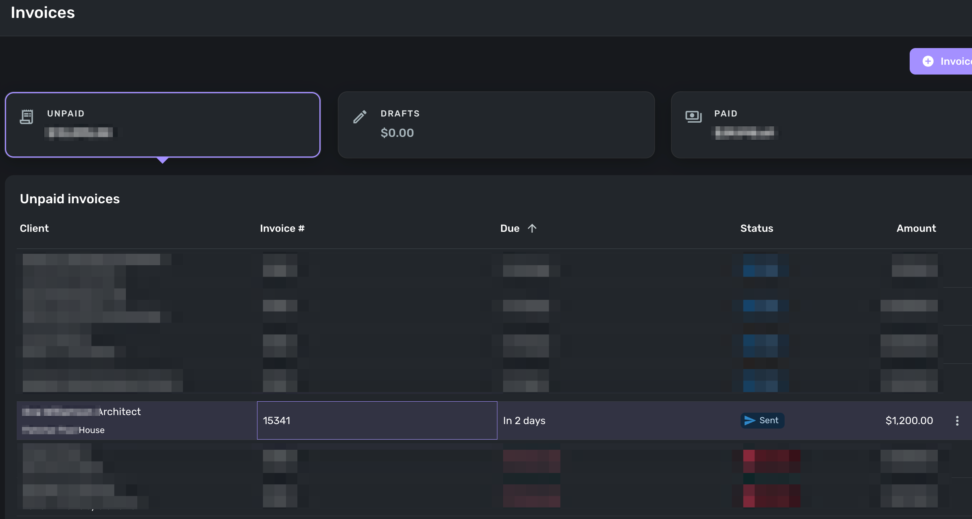Select the Unpaid summary card
The height and width of the screenshot is (519, 972).
tap(163, 125)
